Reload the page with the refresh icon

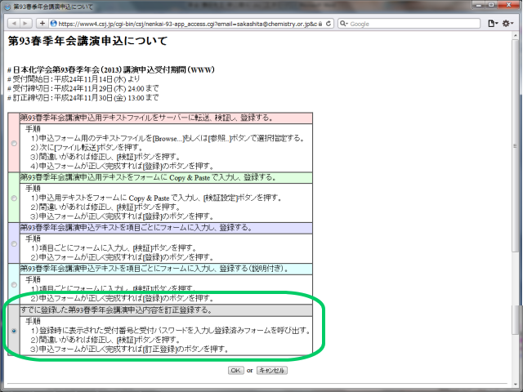tap(327, 24)
